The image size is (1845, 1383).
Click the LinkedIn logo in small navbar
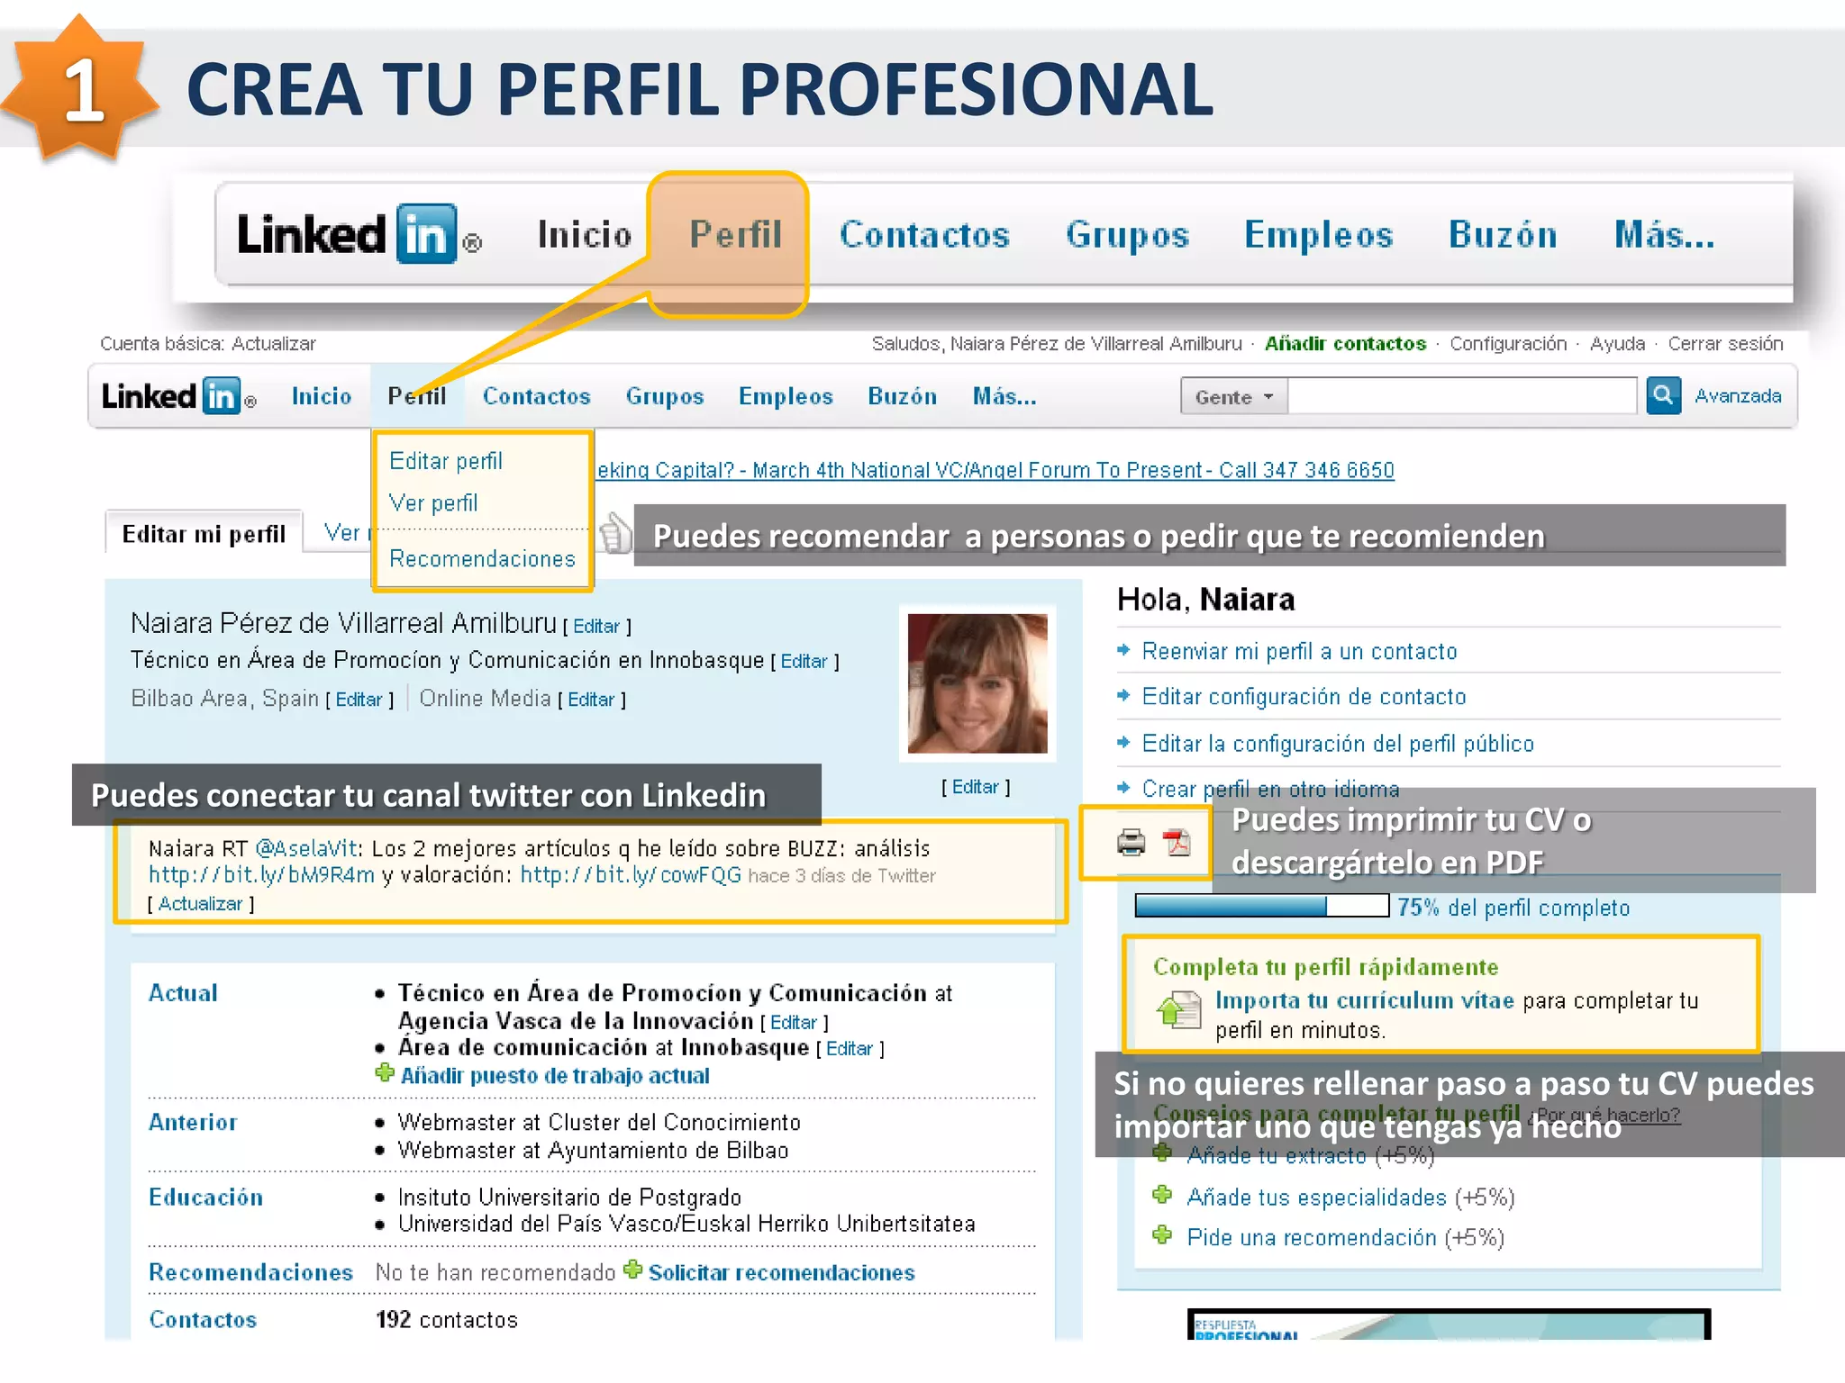pyautogui.click(x=178, y=396)
